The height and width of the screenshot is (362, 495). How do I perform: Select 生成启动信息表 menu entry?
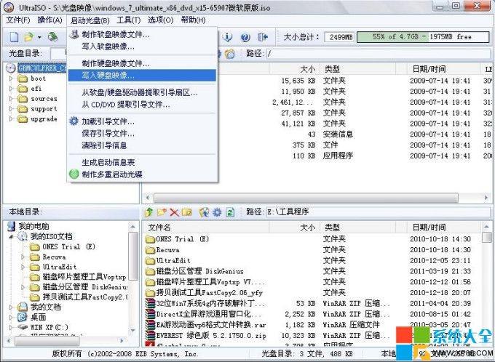coord(143,162)
